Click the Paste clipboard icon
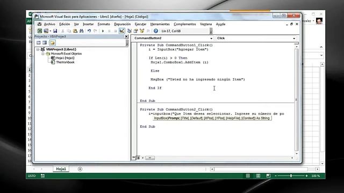The height and width of the screenshot is (193, 344). pos(75,31)
